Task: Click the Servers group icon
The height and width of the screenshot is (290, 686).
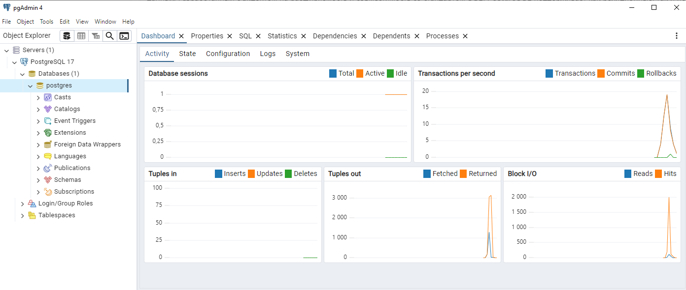Action: [16, 50]
